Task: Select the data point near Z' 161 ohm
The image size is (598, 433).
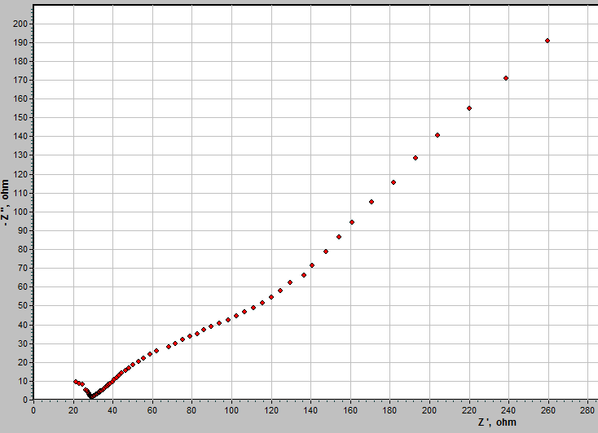Action: pos(352,222)
